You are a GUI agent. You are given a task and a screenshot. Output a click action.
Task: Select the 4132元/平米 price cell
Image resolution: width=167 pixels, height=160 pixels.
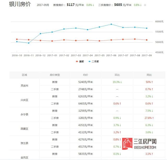(x=86, y=132)
